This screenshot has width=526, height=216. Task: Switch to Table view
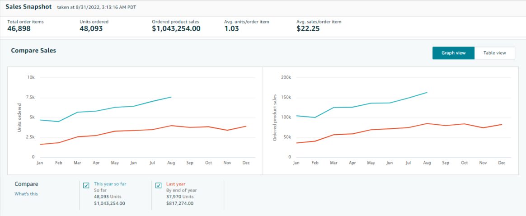(494, 53)
